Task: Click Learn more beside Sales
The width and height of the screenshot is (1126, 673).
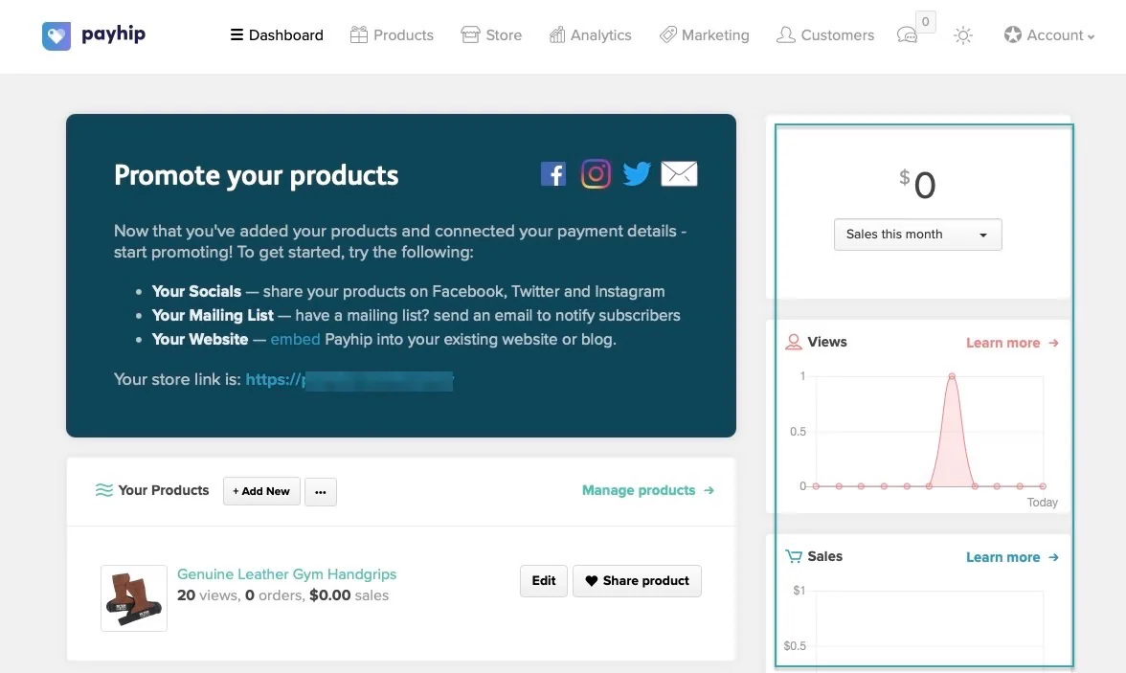Action: coord(1013,557)
